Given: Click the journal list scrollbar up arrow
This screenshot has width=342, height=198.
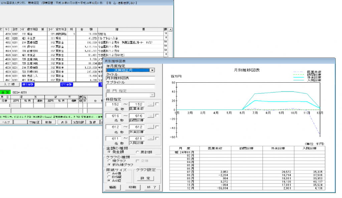Looking at the screenshot, I should coord(170,29).
